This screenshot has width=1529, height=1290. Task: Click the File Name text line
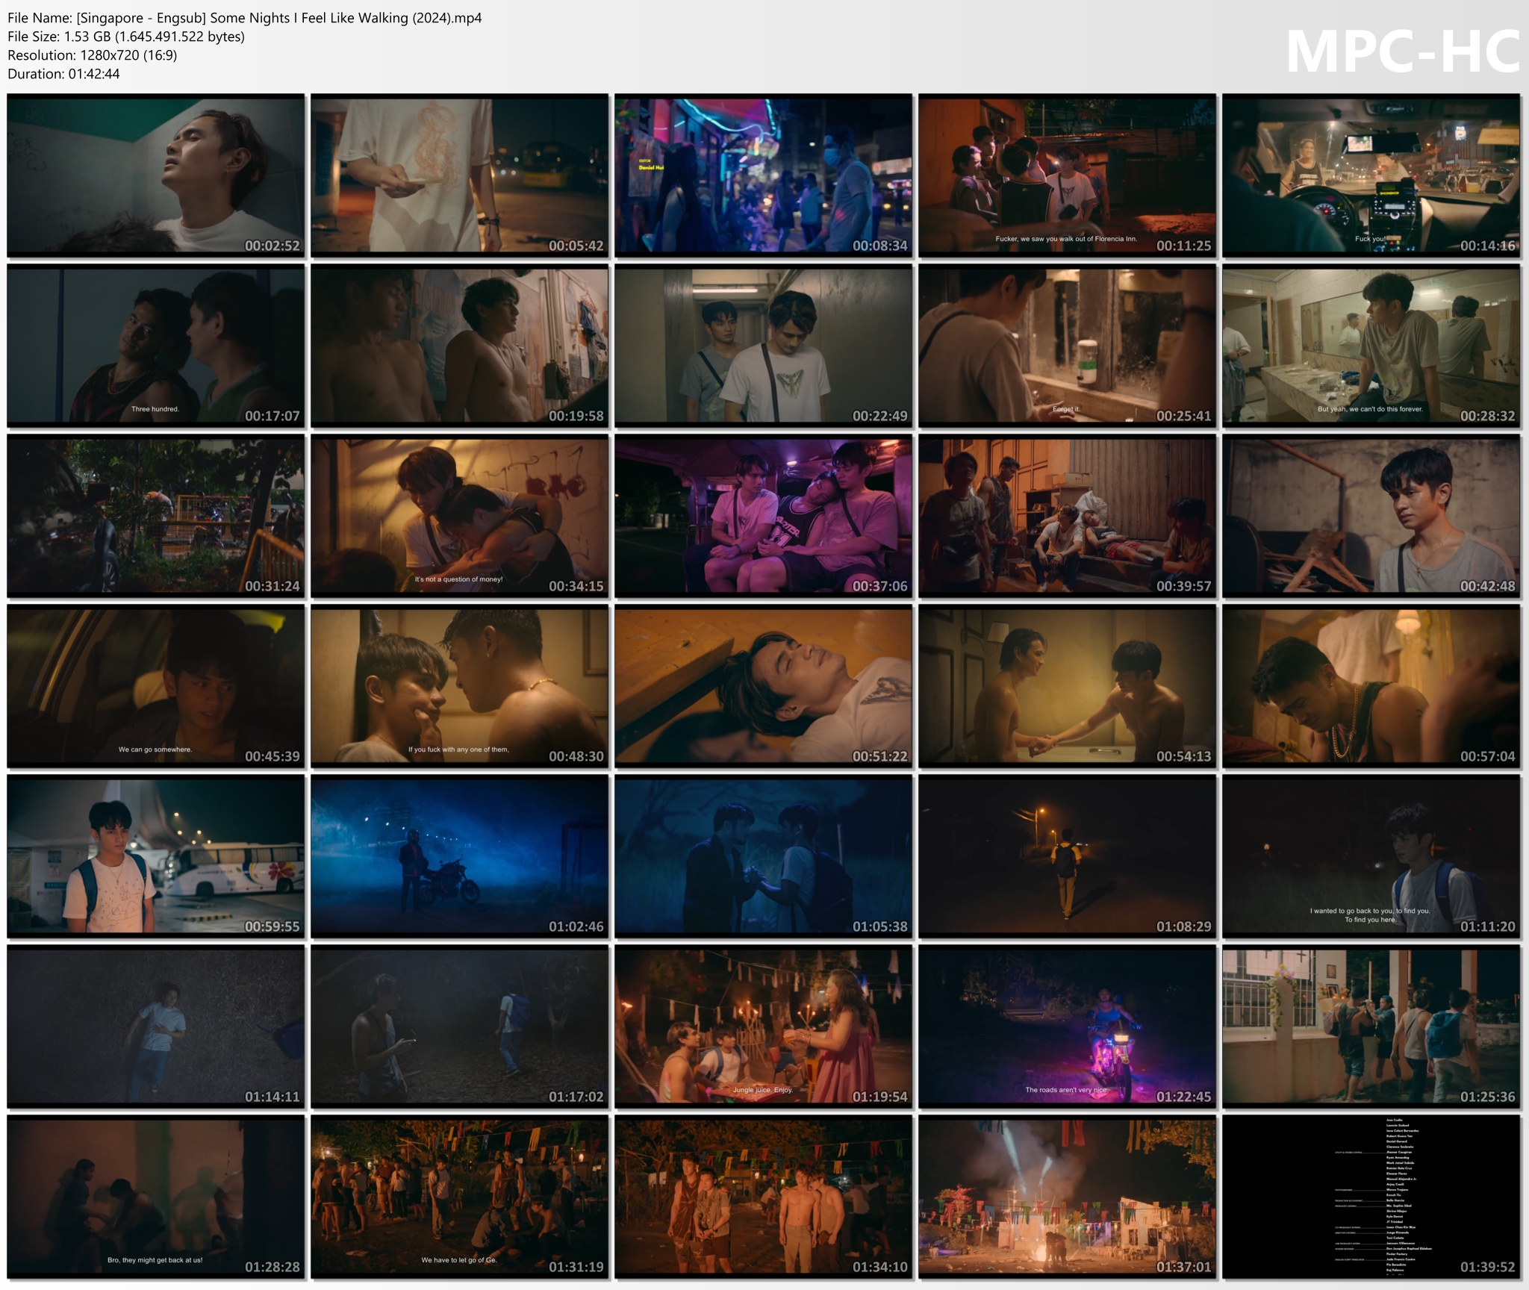pos(245,18)
